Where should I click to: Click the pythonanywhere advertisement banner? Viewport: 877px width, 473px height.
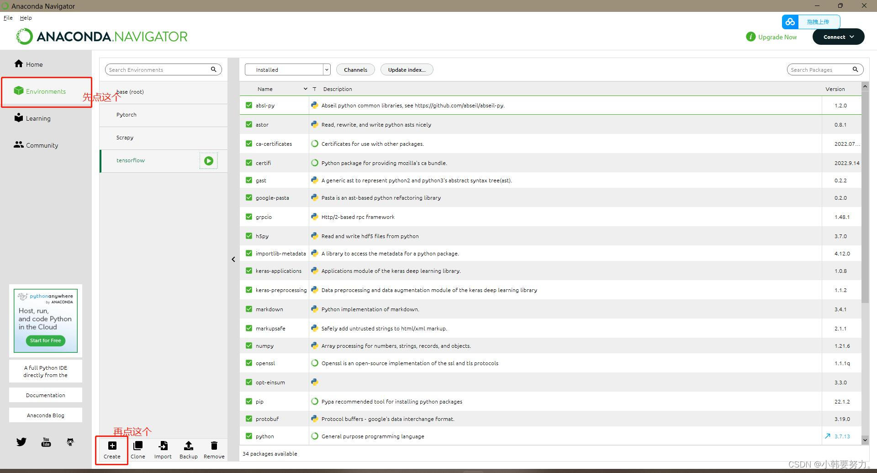pos(46,320)
